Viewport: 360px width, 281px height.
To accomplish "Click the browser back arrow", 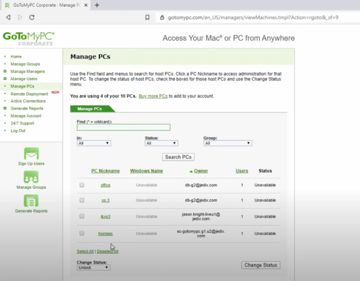I will pyautogui.click(x=8, y=17).
